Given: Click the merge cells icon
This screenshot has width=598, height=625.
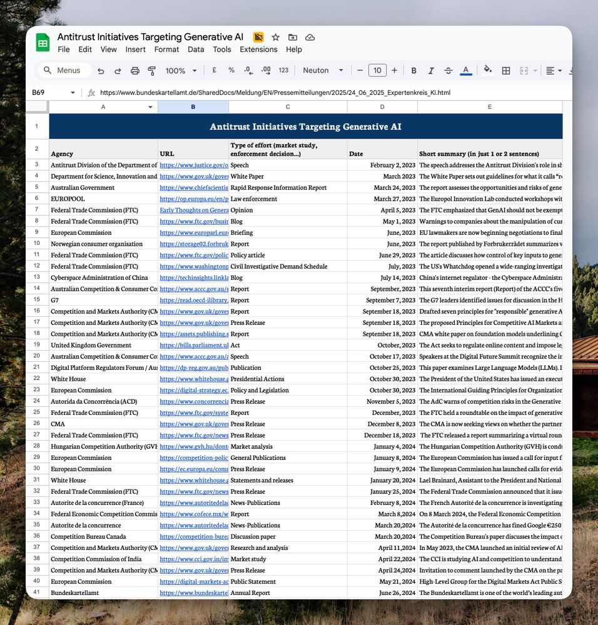Looking at the screenshot, I should 524,71.
